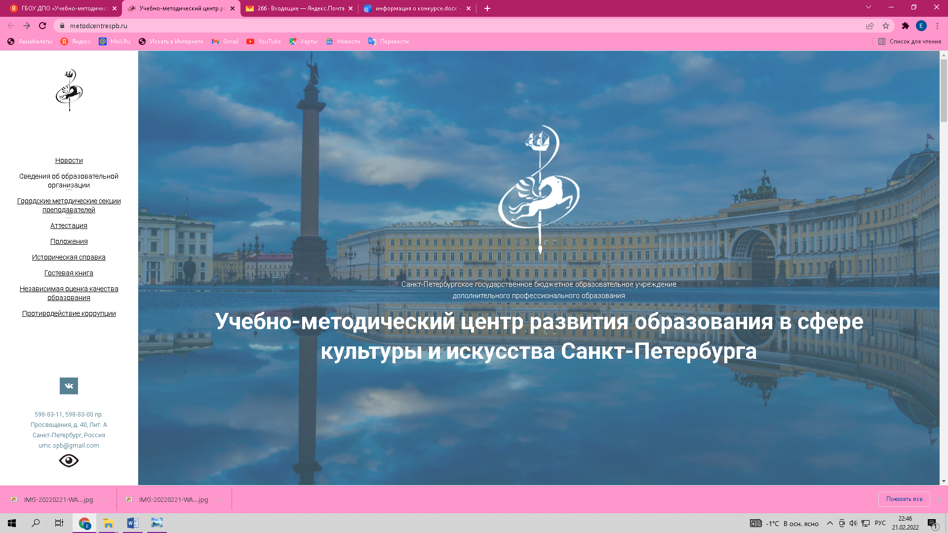Click the padlock site info icon
Screen dimensions: 948x533
tap(62, 26)
